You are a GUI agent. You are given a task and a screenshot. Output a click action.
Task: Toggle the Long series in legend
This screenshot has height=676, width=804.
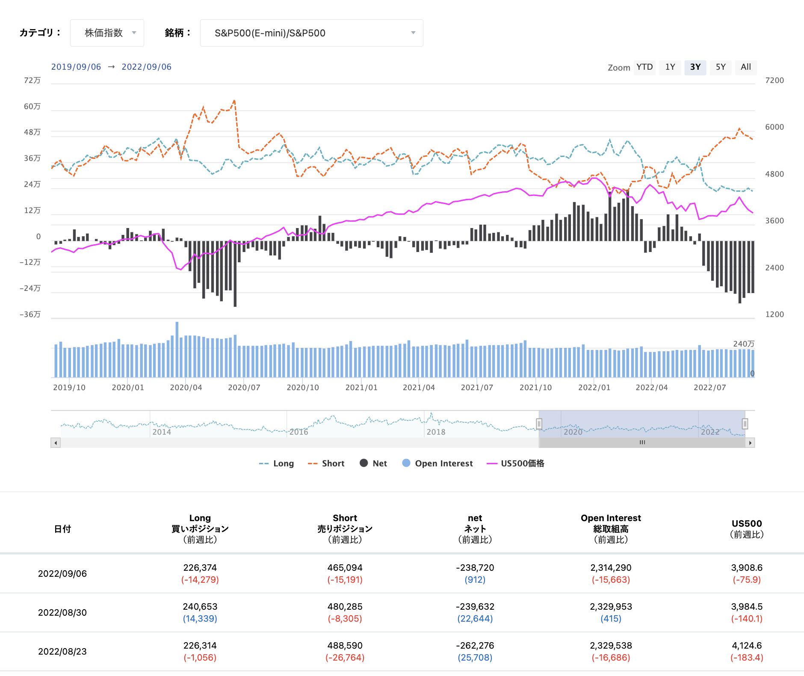(276, 463)
